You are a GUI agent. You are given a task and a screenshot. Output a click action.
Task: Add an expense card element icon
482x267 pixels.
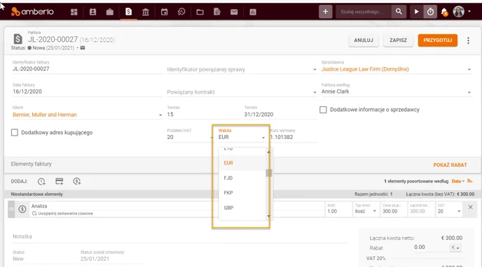pos(60,181)
